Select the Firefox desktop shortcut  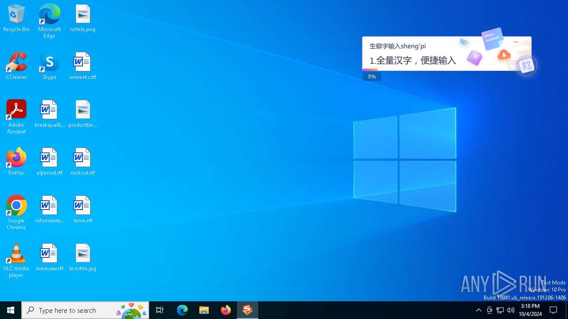point(16,162)
